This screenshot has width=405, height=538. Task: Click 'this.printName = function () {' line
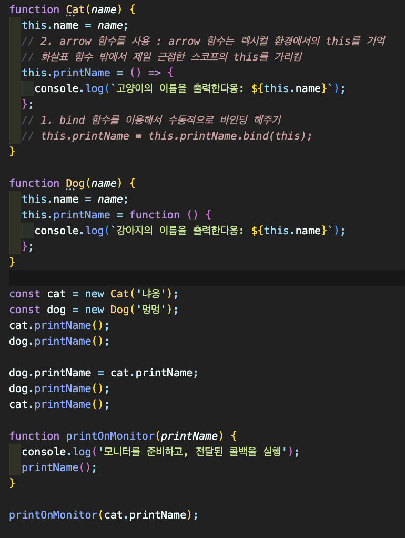(117, 215)
